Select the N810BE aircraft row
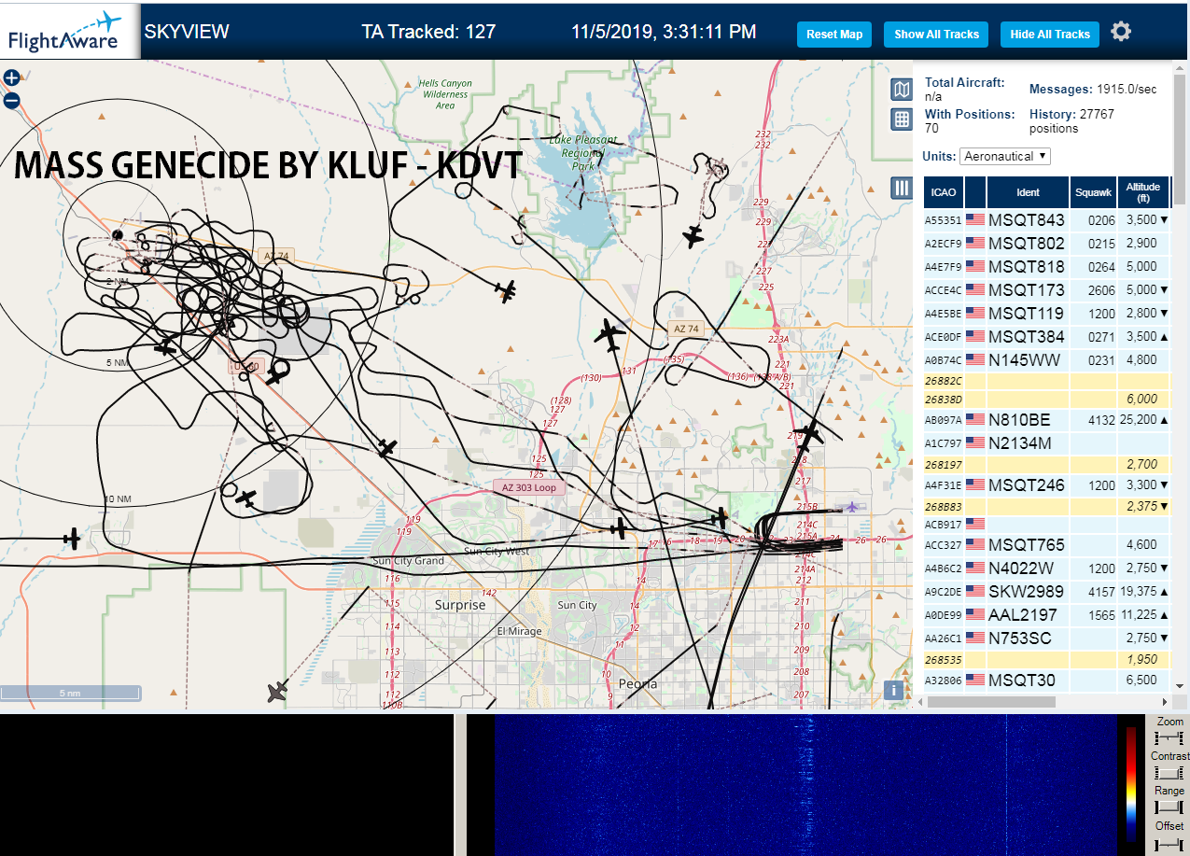 (1046, 420)
